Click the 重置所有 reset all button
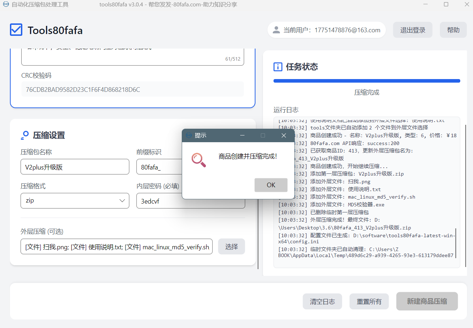 click(x=369, y=301)
